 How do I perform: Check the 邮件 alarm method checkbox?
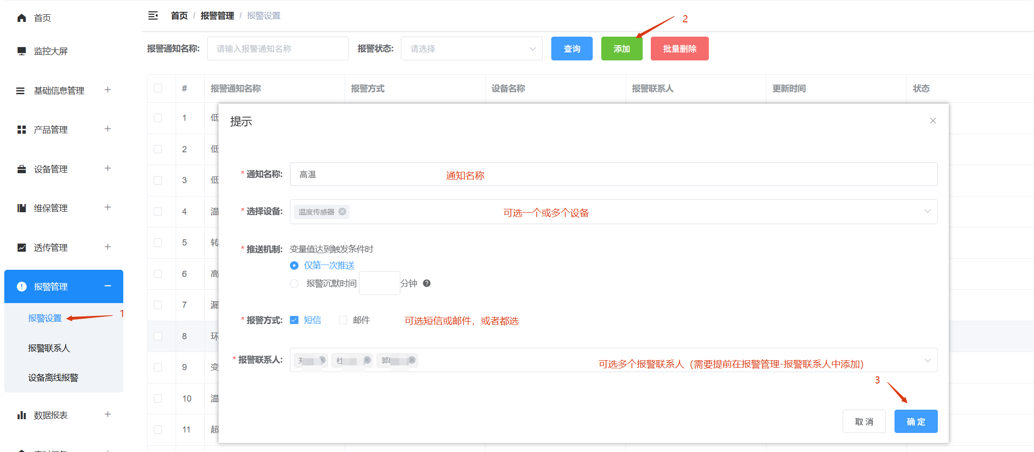click(343, 320)
